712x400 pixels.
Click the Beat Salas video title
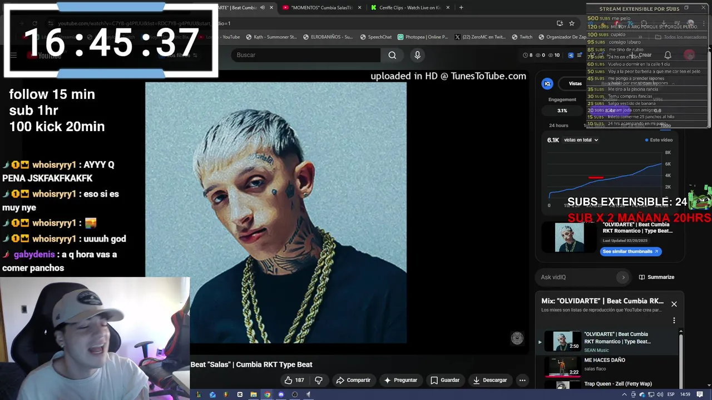[251, 364]
